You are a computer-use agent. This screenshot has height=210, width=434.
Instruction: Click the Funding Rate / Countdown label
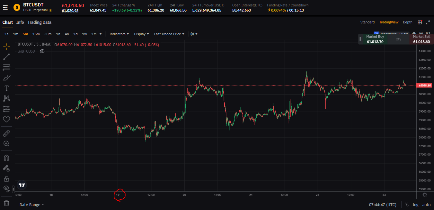[288, 5]
